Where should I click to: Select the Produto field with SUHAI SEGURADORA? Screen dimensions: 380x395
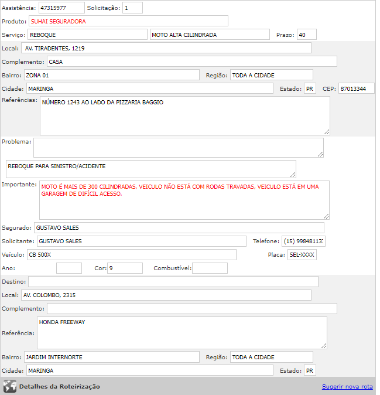(128, 21)
